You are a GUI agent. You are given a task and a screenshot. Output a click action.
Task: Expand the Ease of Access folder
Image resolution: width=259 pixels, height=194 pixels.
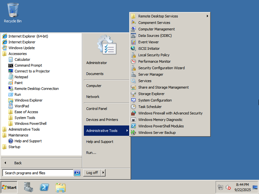pos(26,112)
